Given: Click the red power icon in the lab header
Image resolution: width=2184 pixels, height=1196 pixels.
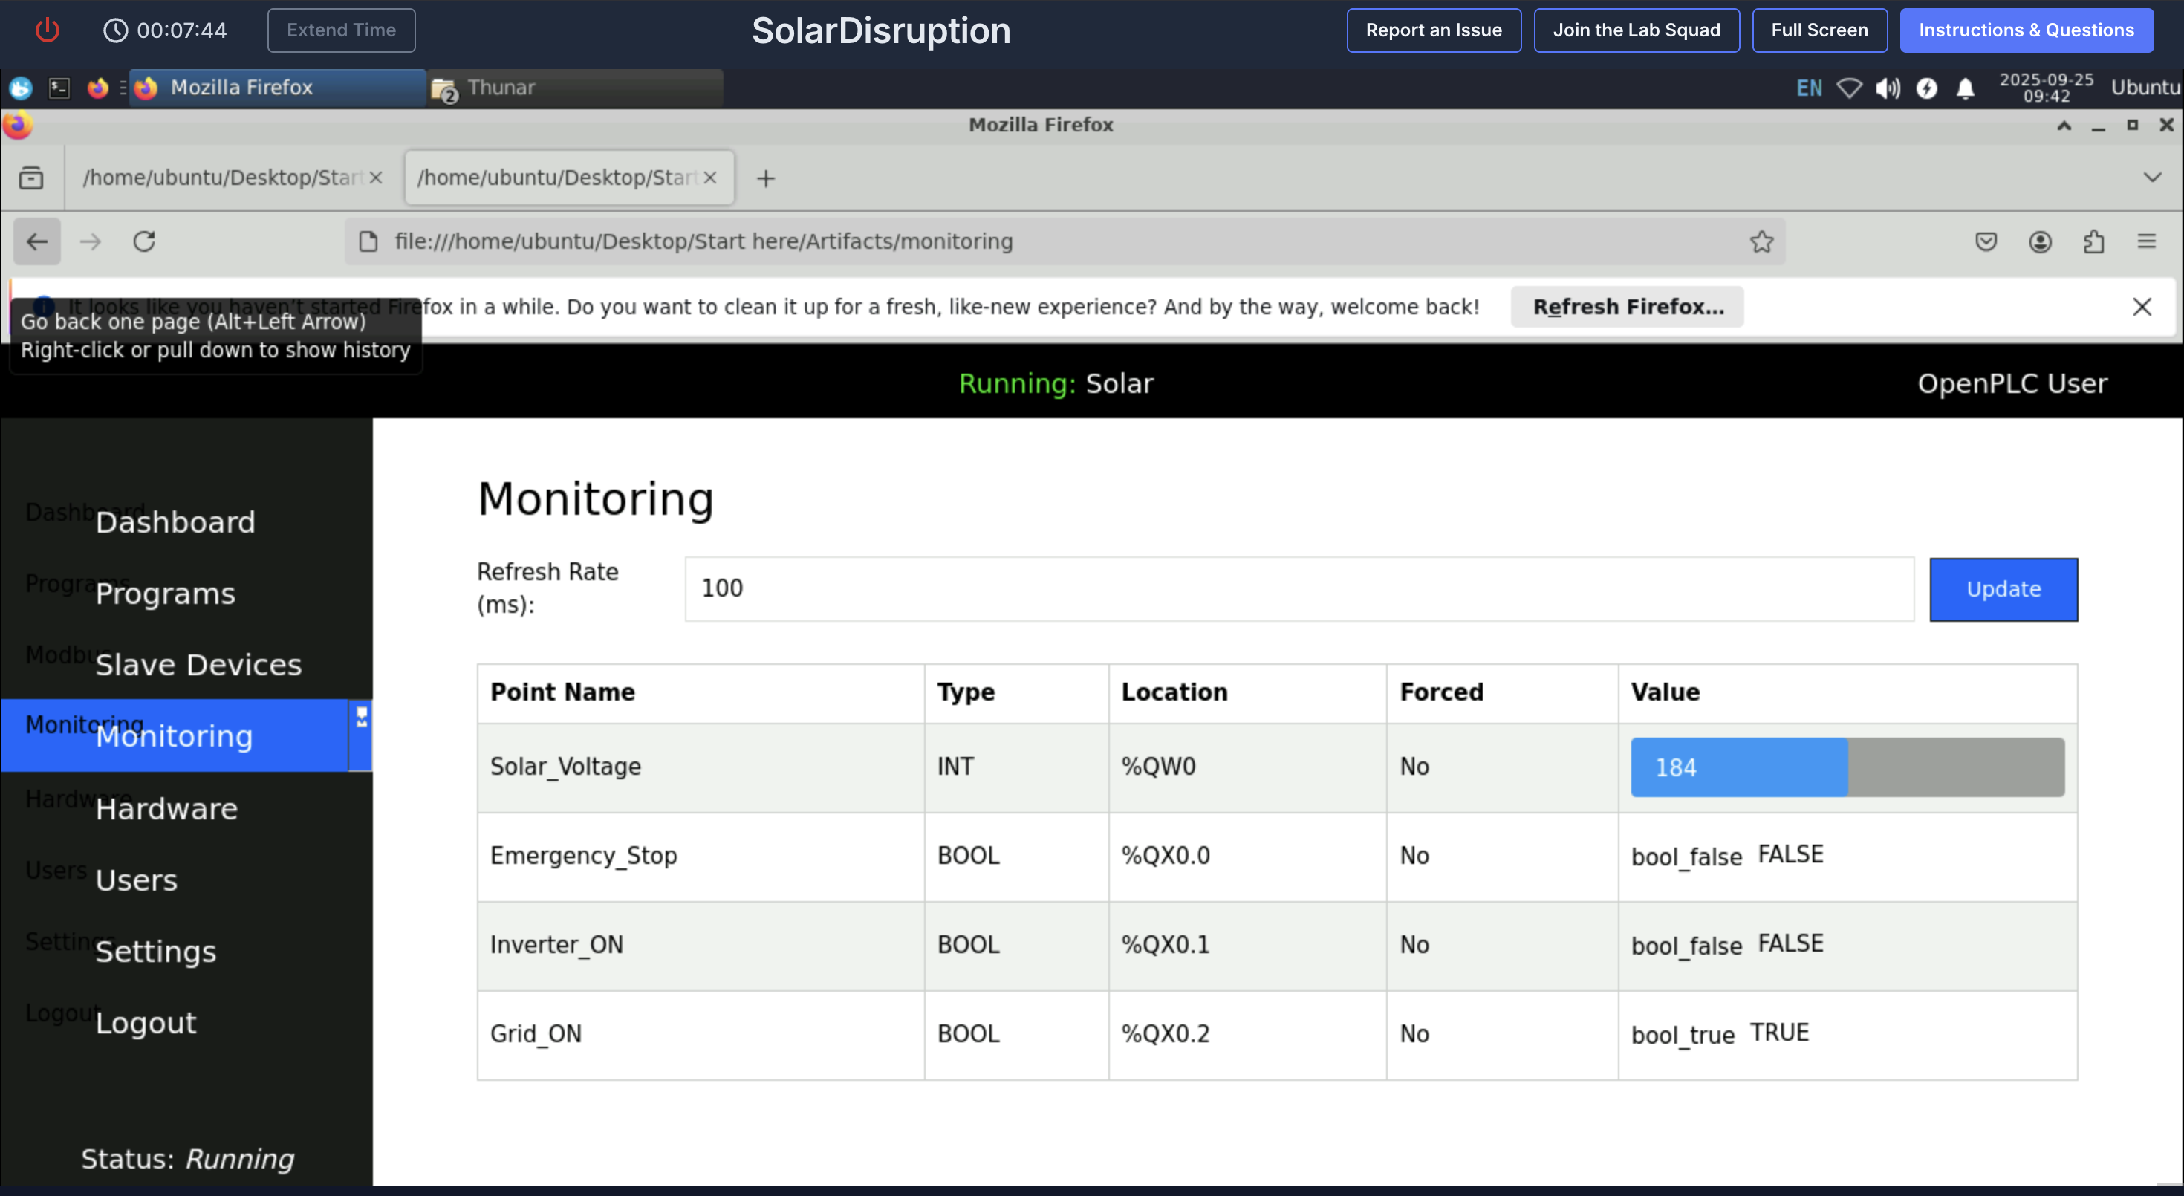Looking at the screenshot, I should pyautogui.click(x=47, y=30).
